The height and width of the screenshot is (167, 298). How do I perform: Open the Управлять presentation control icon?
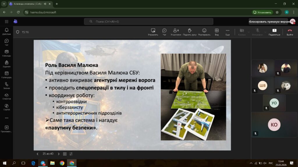pos(153,32)
